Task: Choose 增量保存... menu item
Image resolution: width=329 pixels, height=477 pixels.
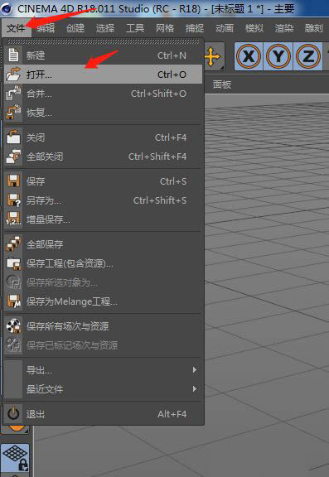Action: (103, 219)
